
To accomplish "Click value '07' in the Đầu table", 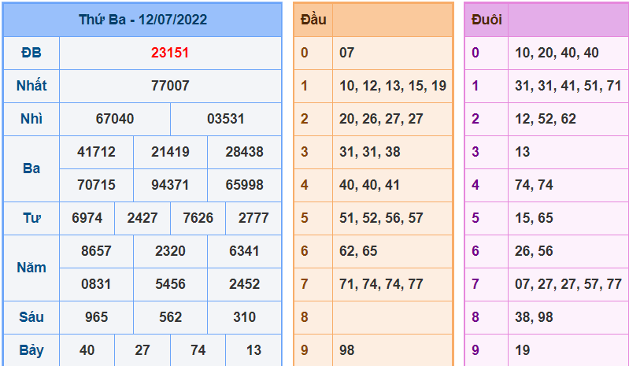I will [x=347, y=53].
